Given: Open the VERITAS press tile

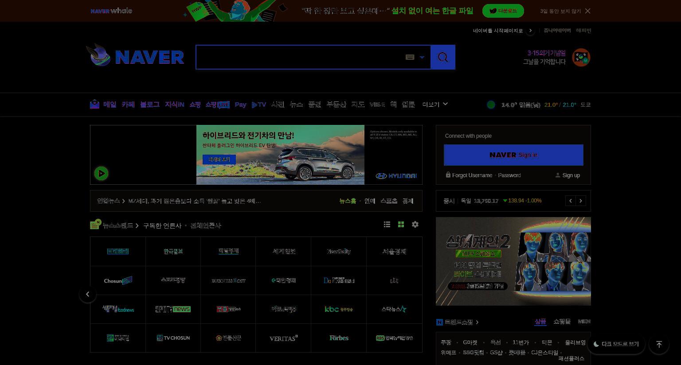Looking at the screenshot, I should (283, 338).
